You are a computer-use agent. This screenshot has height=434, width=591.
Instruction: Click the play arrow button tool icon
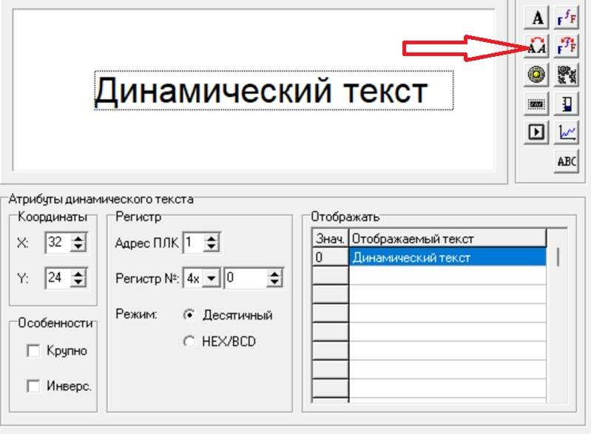(x=538, y=132)
